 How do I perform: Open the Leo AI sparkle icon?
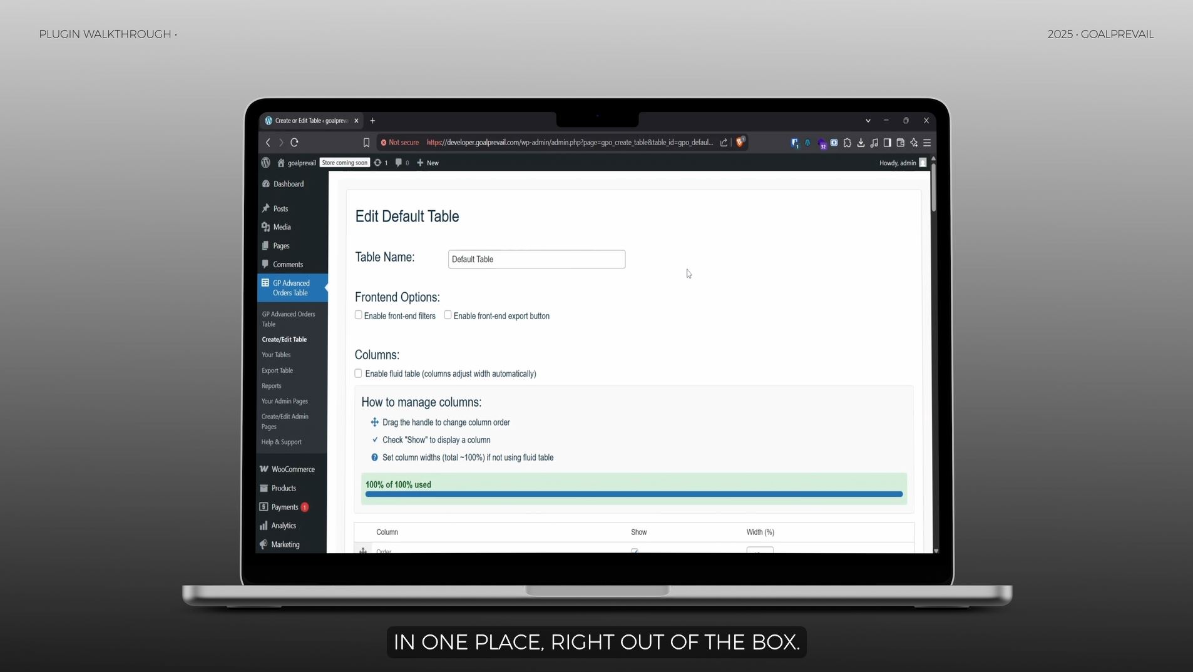click(x=914, y=143)
